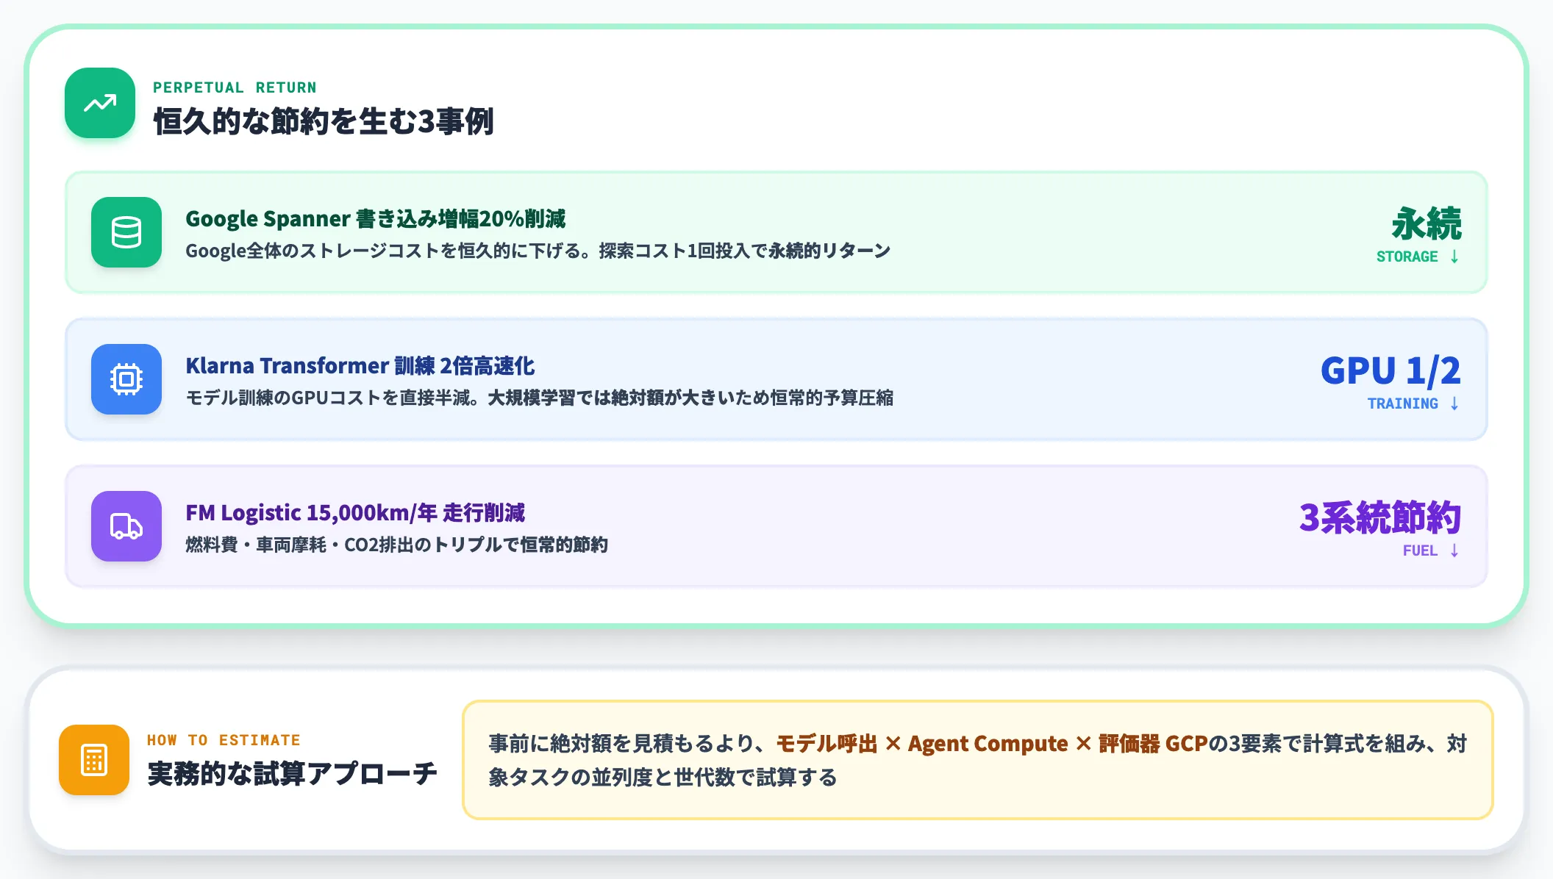Click the HOW TO ESTIMATE label
Viewport: 1553px width, 879px height.
(x=224, y=740)
